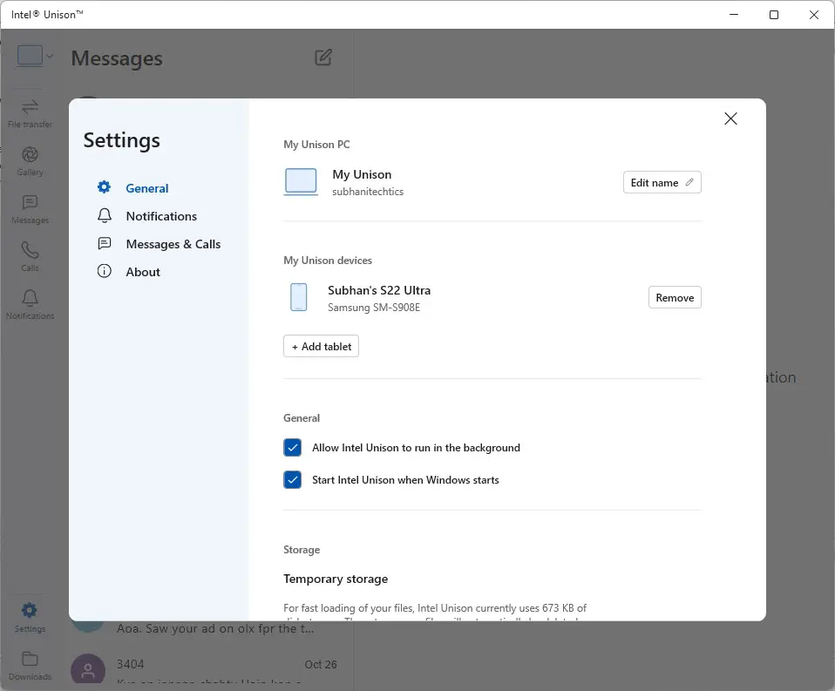Open File transfer in the sidebar
The image size is (835, 691).
(x=30, y=114)
